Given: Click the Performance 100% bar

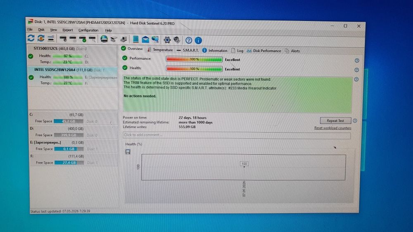Looking at the screenshot, I should coord(195,59).
